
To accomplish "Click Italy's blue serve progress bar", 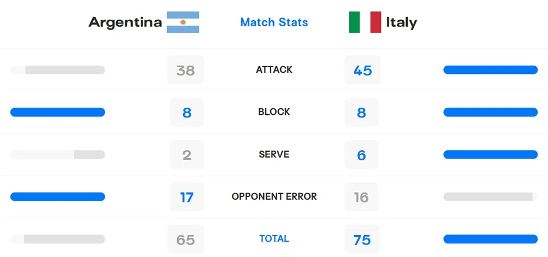I will click(x=490, y=155).
